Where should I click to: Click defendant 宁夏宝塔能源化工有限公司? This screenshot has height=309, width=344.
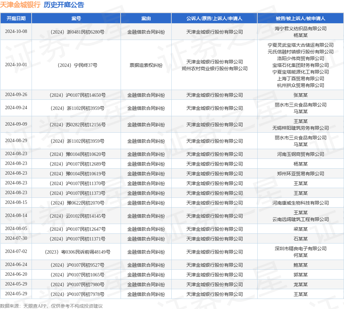coord(301,72)
